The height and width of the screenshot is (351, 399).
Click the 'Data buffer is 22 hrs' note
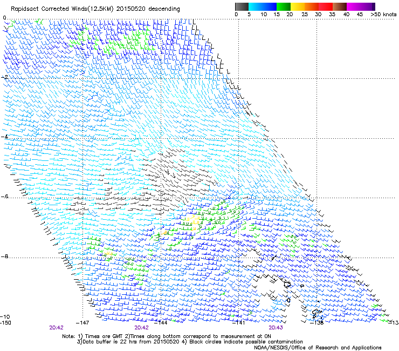coord(190,342)
